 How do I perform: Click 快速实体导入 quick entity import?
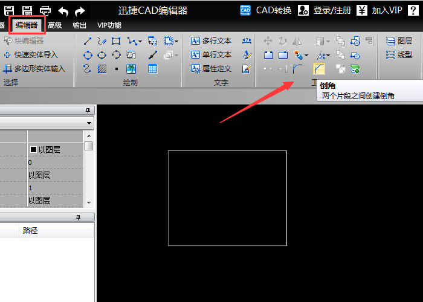(x=31, y=55)
